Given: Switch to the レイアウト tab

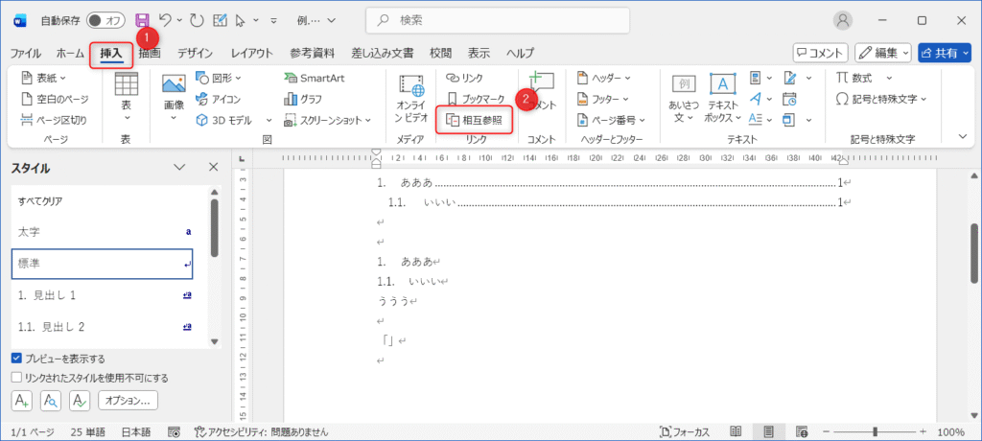Looking at the screenshot, I should point(252,53).
